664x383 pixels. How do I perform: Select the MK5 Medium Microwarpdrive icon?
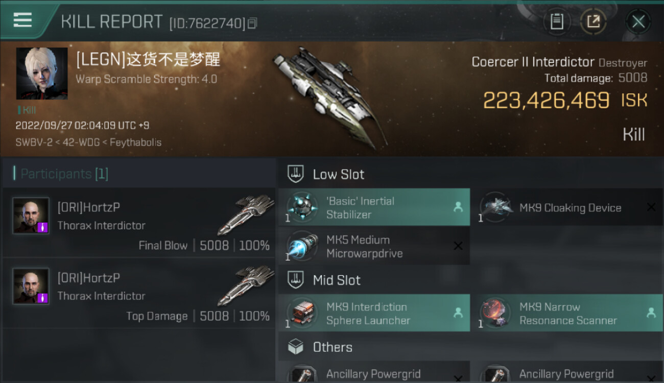(302, 246)
